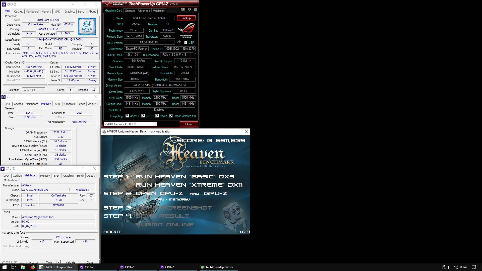Click the BIOS Version value P7.60
This screenshot has width=482, height=271.
pos(58,222)
